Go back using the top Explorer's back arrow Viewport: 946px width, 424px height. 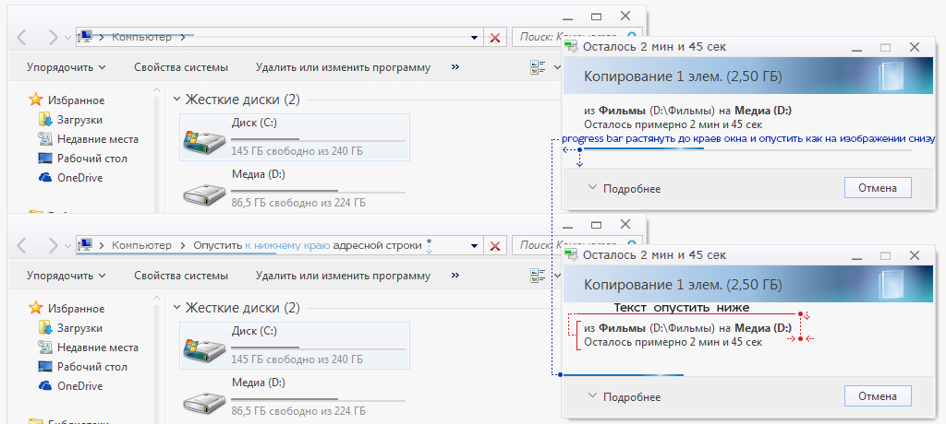pos(24,38)
